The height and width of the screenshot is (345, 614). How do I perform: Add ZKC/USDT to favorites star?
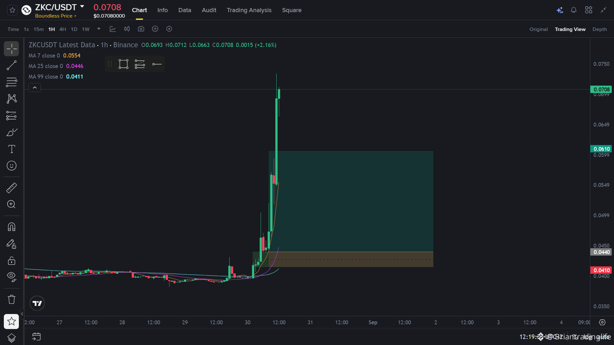(x=12, y=10)
